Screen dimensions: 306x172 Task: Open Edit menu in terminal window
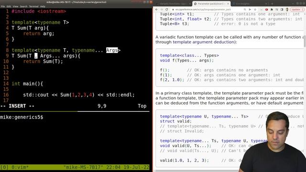pos(9,6)
